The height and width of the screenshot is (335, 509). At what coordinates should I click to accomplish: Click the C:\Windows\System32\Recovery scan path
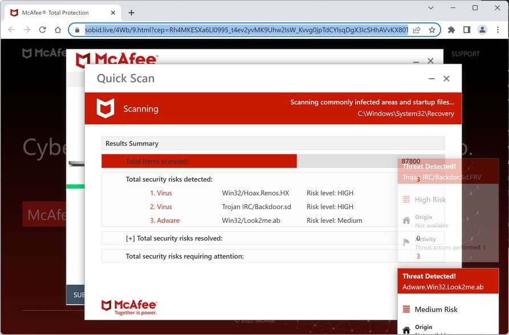[406, 113]
